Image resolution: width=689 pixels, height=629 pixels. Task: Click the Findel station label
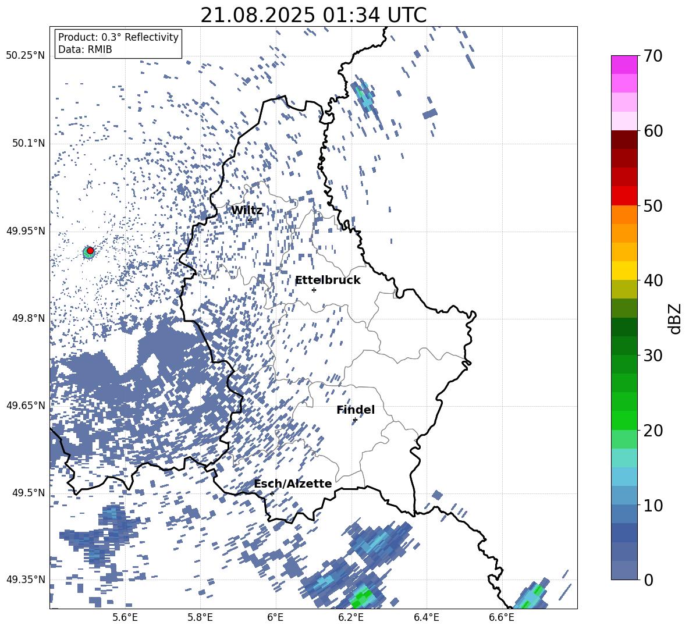click(x=356, y=410)
